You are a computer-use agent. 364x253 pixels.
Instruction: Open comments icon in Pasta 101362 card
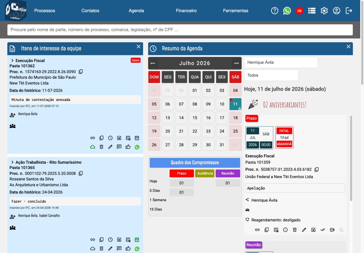pyautogui.click(x=119, y=147)
